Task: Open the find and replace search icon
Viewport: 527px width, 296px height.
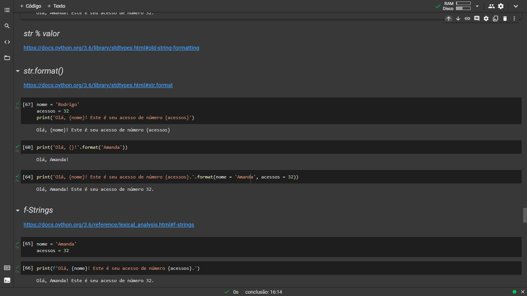Action: click(x=7, y=26)
